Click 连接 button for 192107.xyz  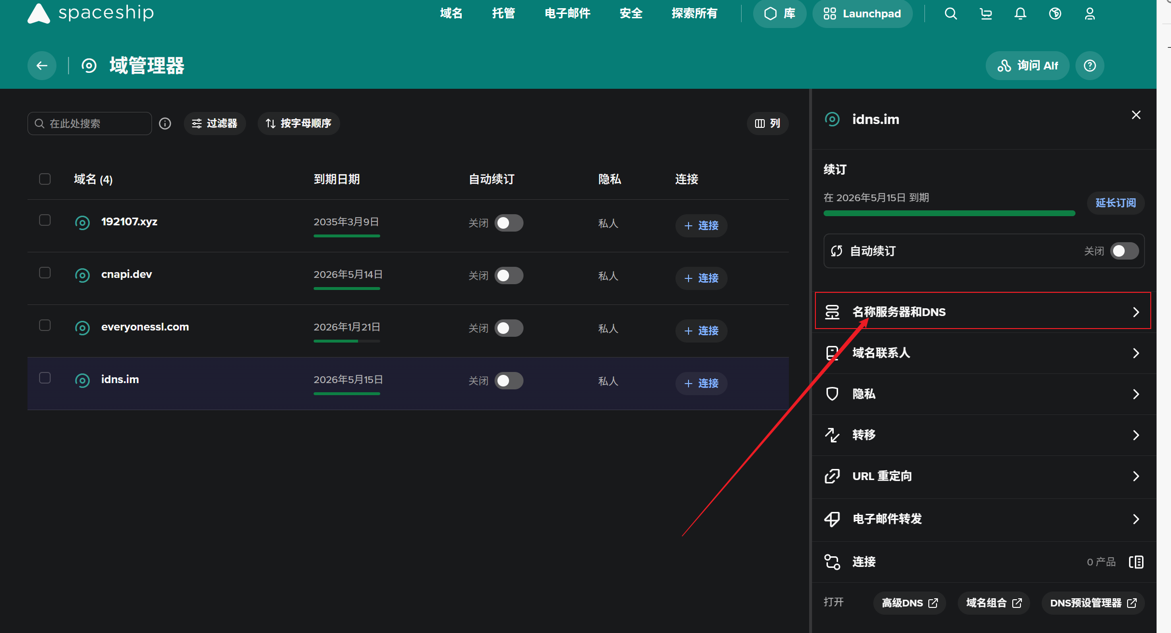(701, 226)
